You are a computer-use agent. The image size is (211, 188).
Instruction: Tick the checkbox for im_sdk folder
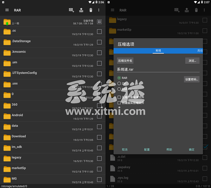(99, 148)
